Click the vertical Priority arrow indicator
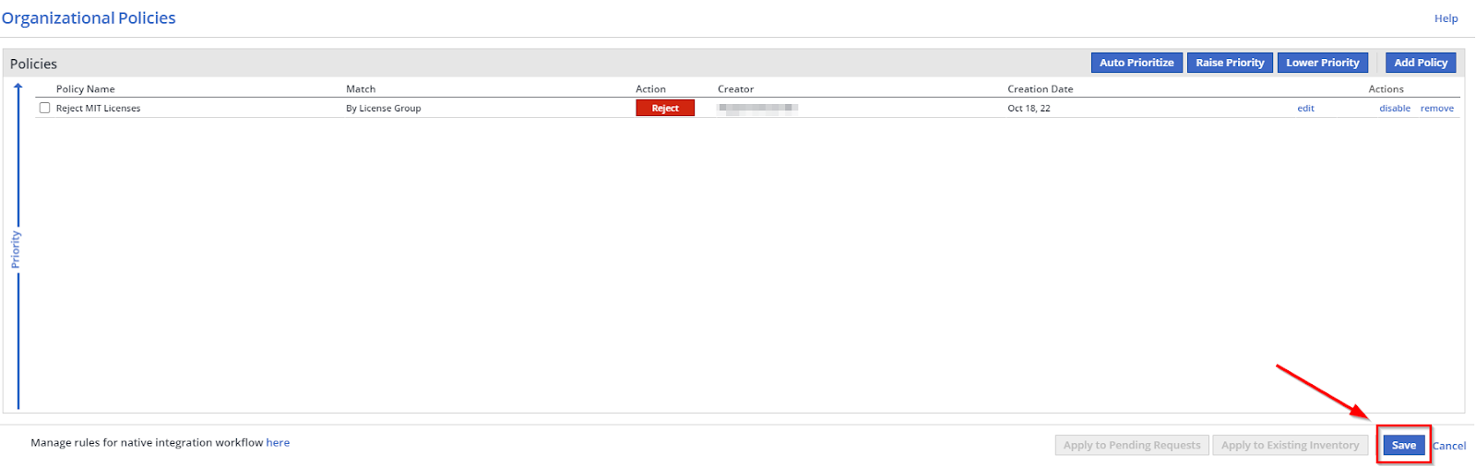 tap(18, 249)
